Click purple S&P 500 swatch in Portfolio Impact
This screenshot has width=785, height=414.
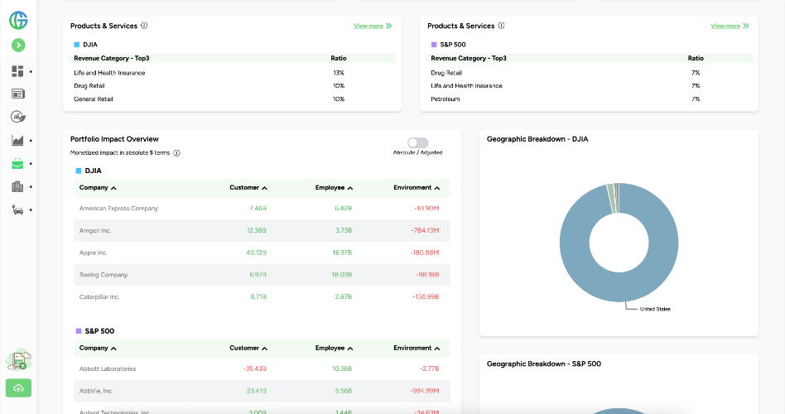point(78,331)
